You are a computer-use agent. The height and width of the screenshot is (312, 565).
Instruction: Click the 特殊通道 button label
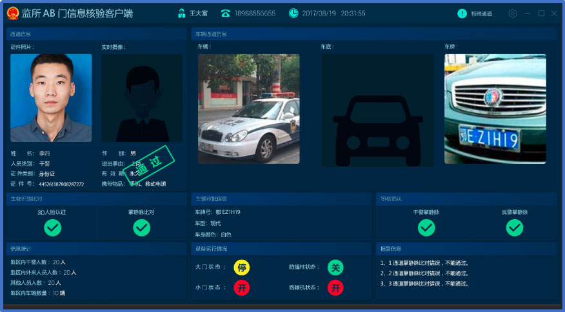pos(481,14)
